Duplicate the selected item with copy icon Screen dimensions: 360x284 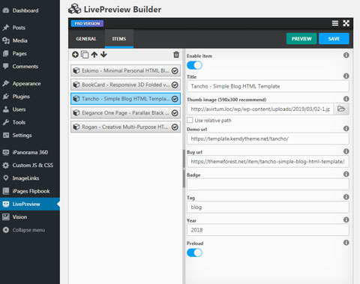(x=85, y=55)
